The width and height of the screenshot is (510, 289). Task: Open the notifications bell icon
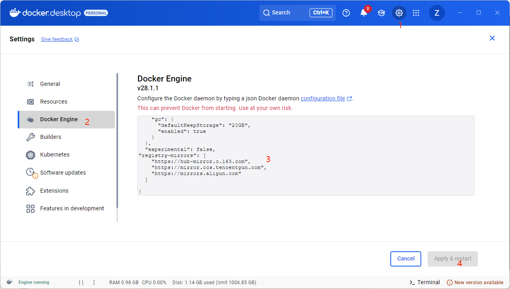(364, 13)
